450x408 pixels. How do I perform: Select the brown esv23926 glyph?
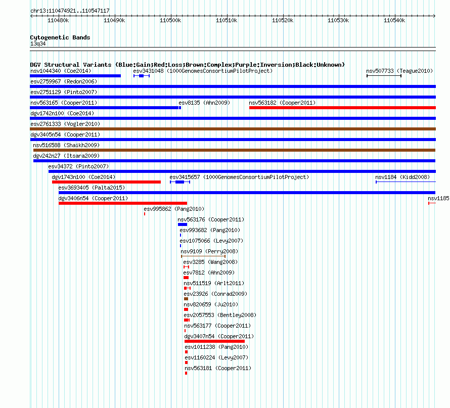(x=186, y=299)
